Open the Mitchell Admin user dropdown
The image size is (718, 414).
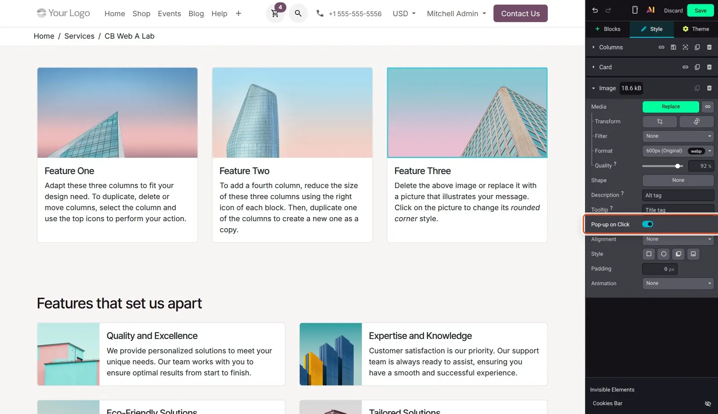pos(456,13)
